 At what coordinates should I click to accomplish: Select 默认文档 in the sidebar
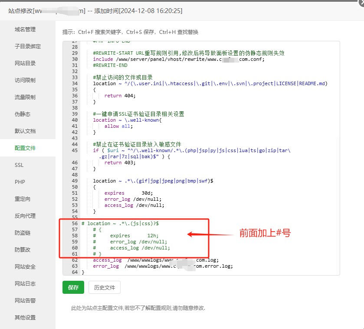[25, 131]
